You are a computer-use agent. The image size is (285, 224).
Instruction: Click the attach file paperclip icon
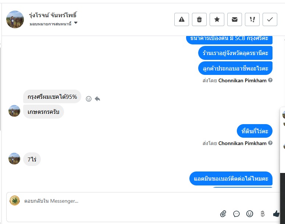tap(223, 213)
